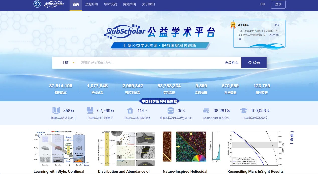The image size is (318, 174).
Task: Open the 期刊论文 count 87,514,109
Action: coord(61,86)
